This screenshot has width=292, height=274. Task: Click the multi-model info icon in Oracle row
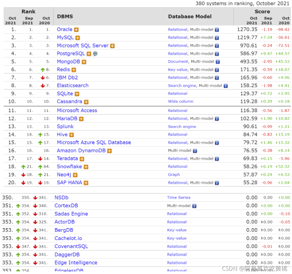(x=217, y=30)
